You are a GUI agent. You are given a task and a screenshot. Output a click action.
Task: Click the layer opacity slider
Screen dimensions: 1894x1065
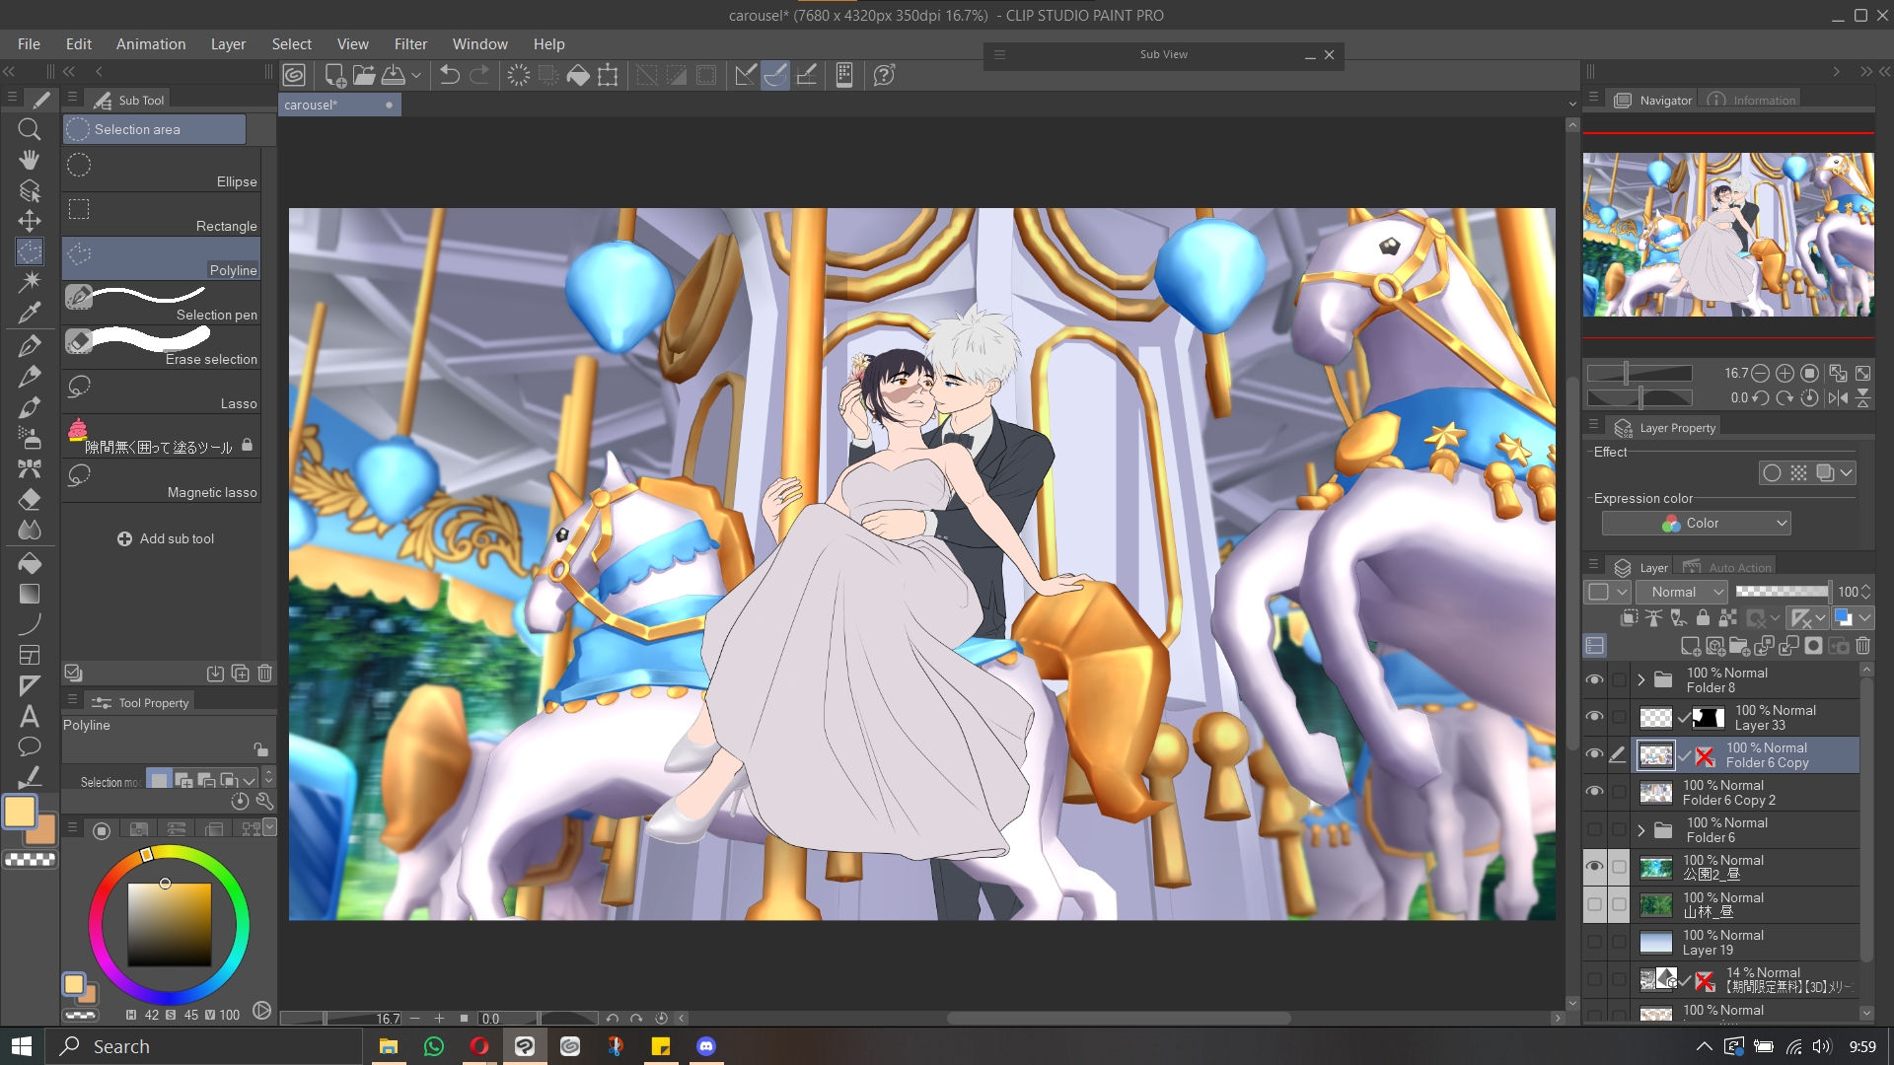(1782, 592)
